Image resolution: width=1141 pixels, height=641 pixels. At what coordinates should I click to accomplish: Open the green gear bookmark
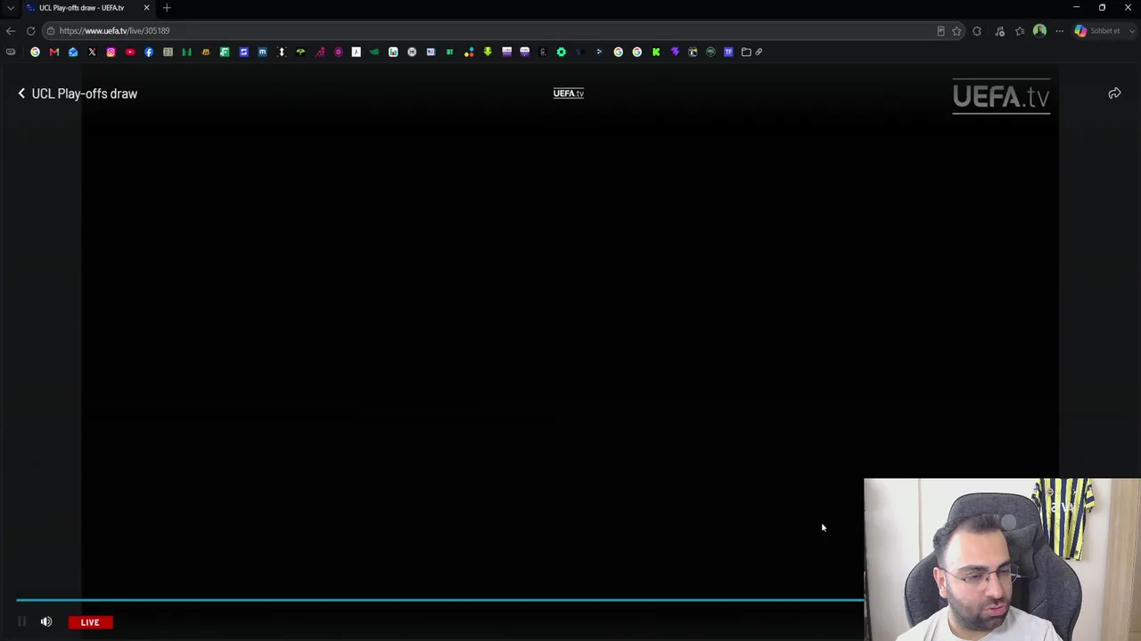pos(562,52)
